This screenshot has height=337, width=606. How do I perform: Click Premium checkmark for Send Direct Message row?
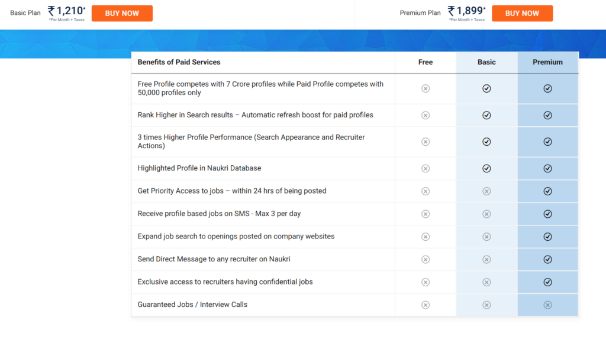pos(547,260)
